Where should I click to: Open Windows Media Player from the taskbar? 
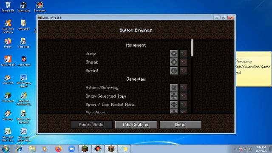[45, 149]
